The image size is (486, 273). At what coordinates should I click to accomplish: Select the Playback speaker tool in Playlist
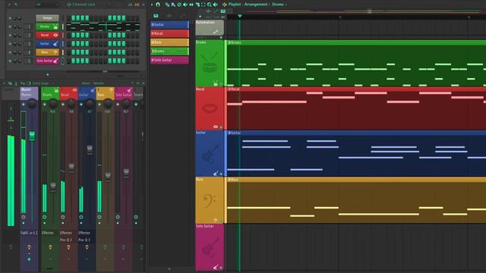pyautogui.click(x=216, y=5)
